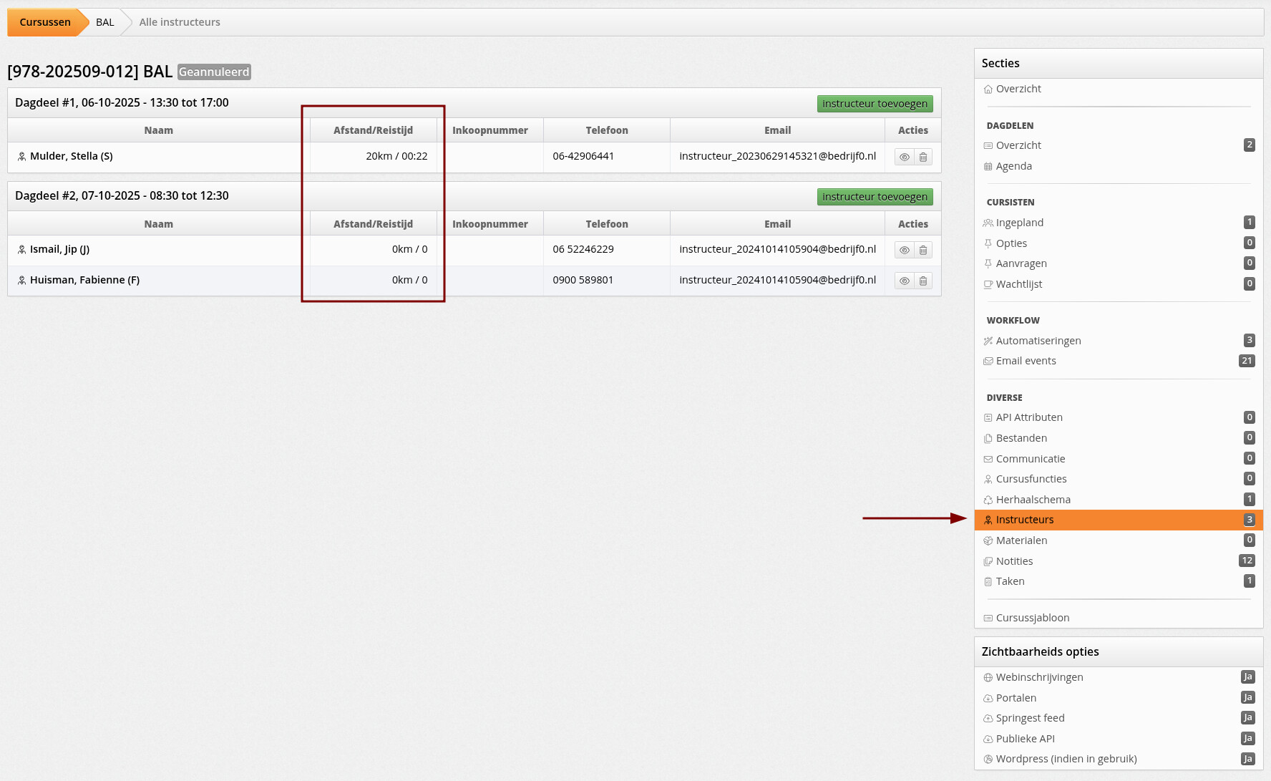Toggle Portalen visibility Ja badge
The width and height of the screenshot is (1271, 781).
click(x=1247, y=698)
